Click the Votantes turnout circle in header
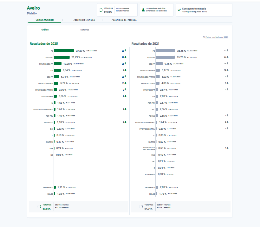260x227 pixels. (x=101, y=10)
